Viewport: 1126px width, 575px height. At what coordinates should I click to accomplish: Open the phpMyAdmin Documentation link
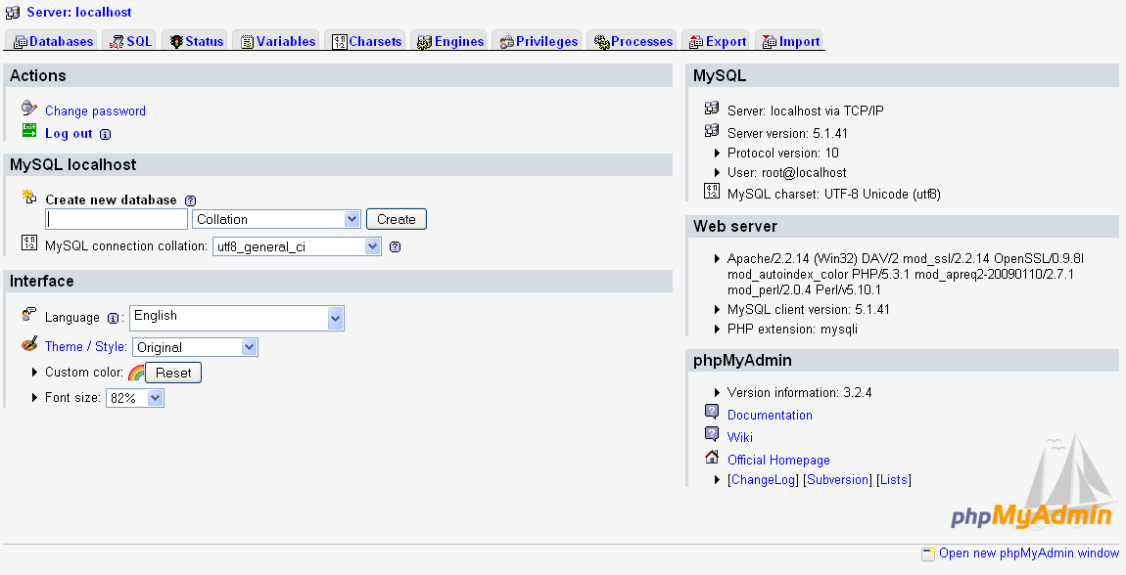(770, 415)
